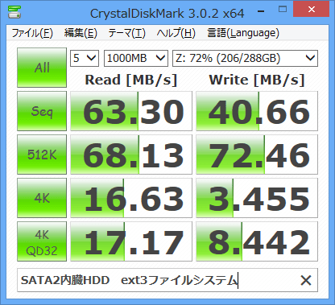Click the Read [MB/s] column header
The height and width of the screenshot is (305, 335).
click(131, 80)
